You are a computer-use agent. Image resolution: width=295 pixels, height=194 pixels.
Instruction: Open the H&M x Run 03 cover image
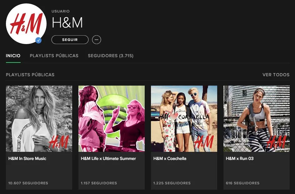pyautogui.click(x=257, y=119)
